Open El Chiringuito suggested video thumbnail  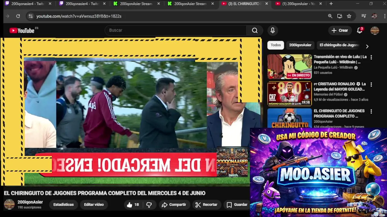click(289, 118)
